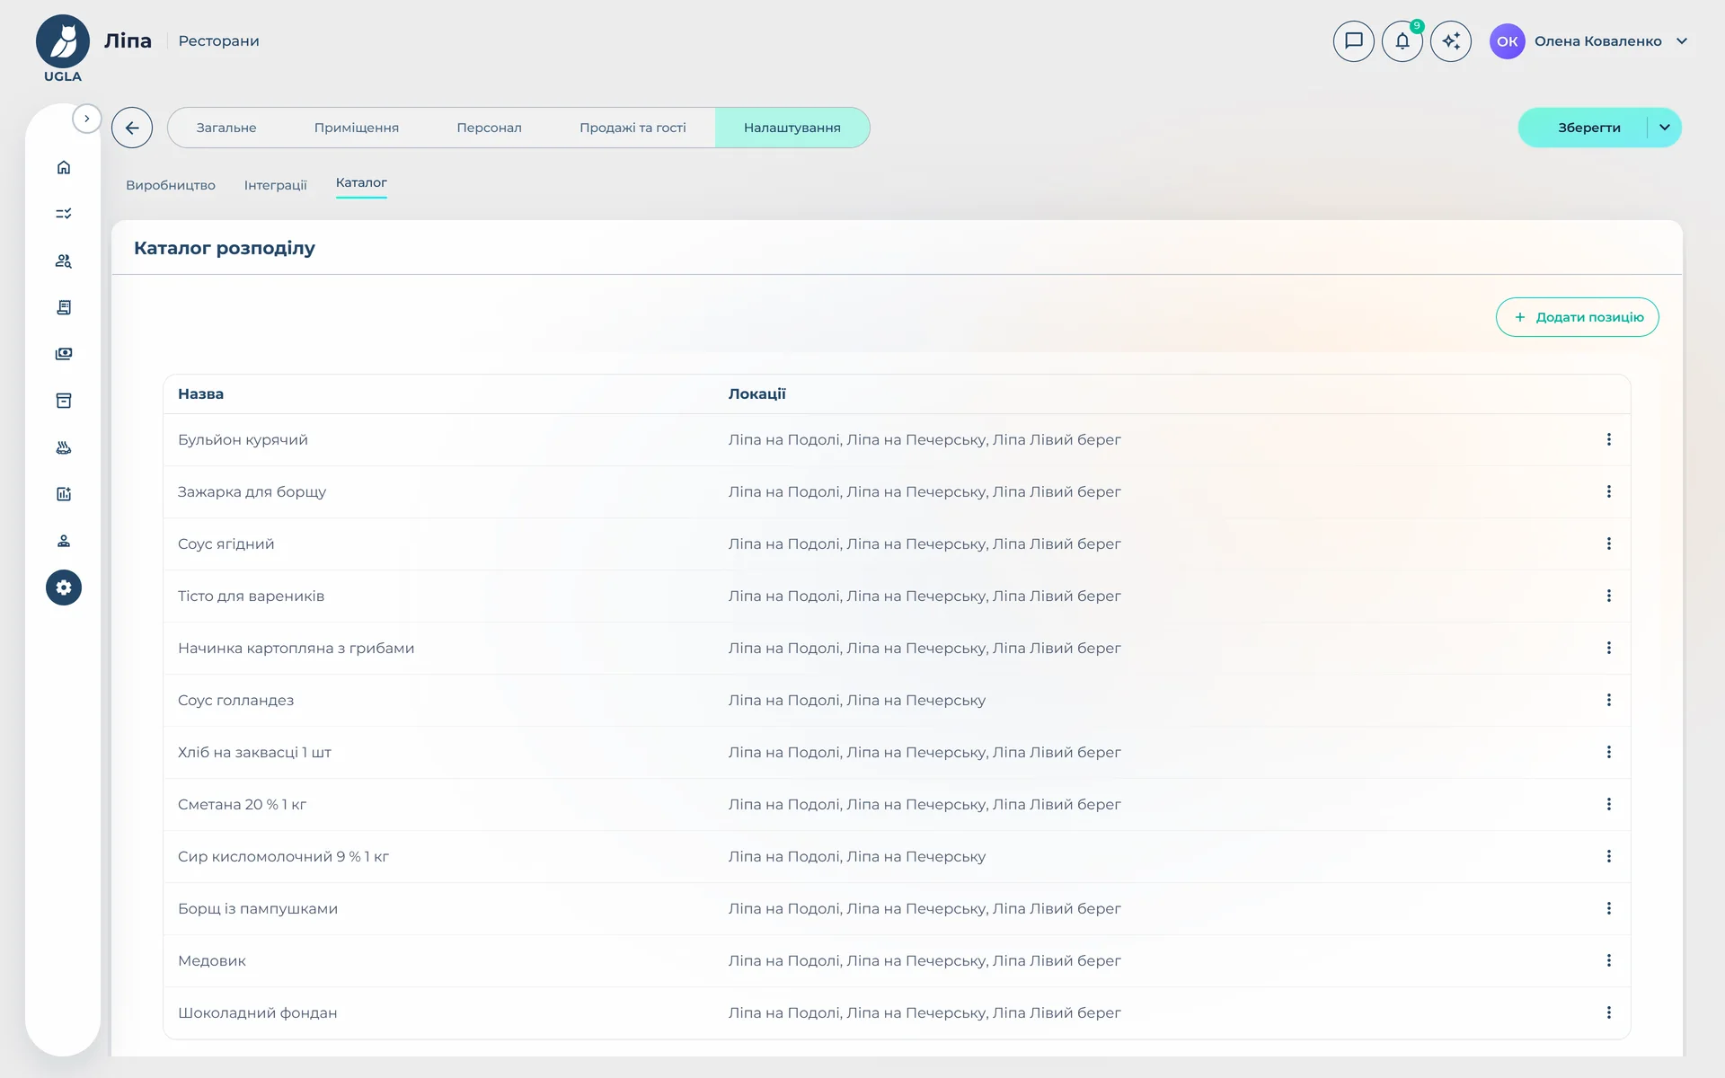The height and width of the screenshot is (1078, 1725).
Task: Click Додати позицію button
Action: 1578,317
